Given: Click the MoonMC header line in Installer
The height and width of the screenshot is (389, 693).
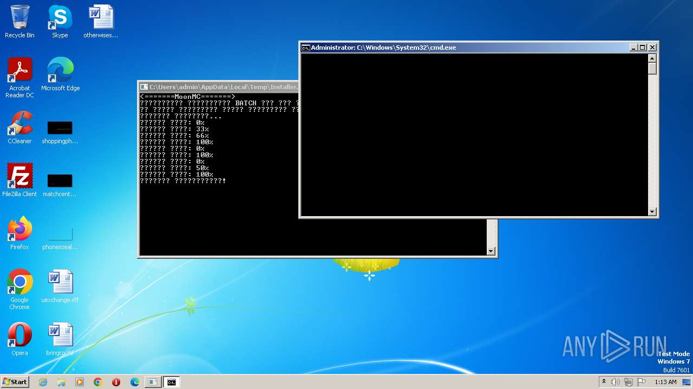Looking at the screenshot, I should 187,97.
